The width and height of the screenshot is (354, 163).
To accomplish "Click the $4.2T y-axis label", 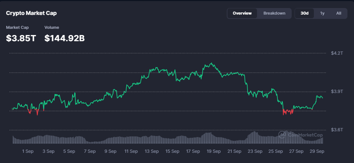I will click(337, 53).
